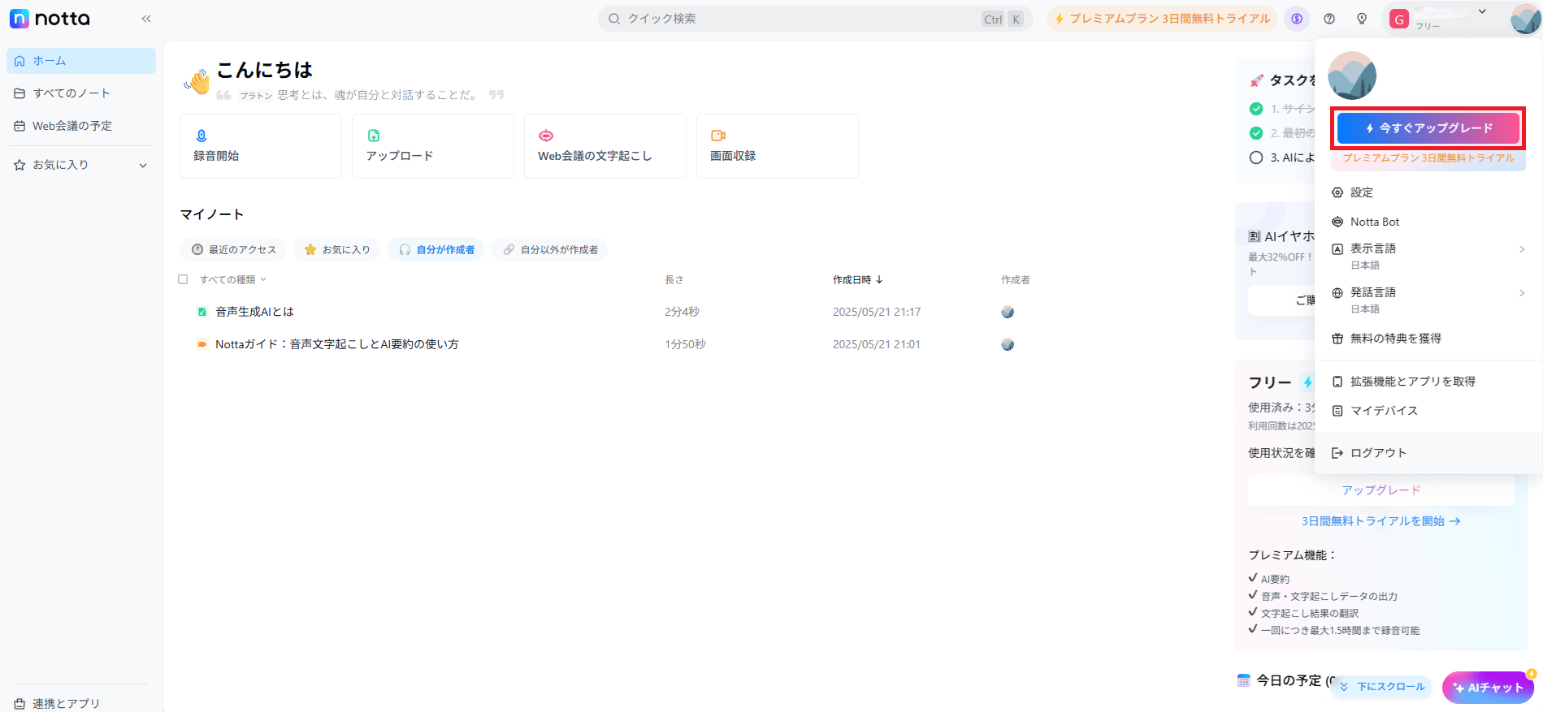Click ログアウト in profile menu
Image resolution: width=1543 pixels, height=712 pixels.
(1428, 453)
